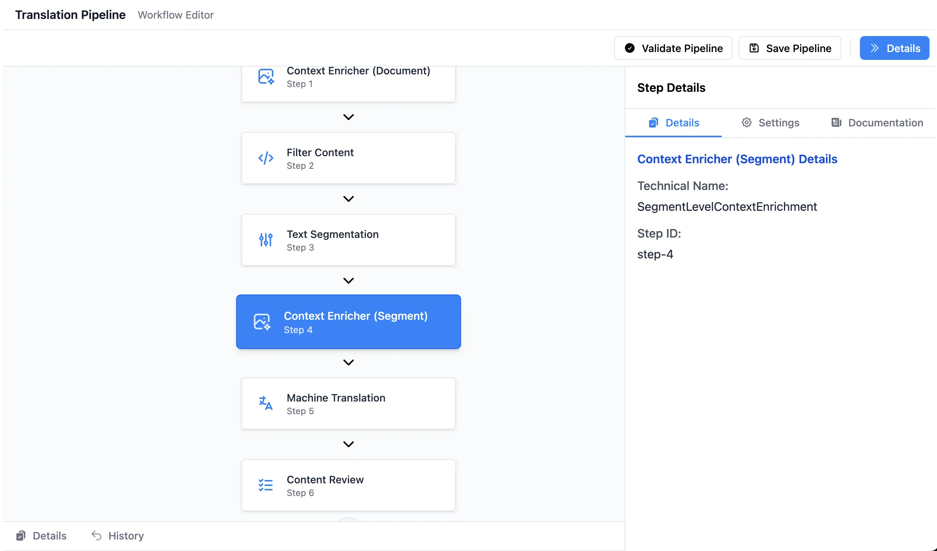Image resolution: width=937 pixels, height=551 pixels.
Task: Select the Context Enricher (Document) image icon
Action: (x=266, y=77)
